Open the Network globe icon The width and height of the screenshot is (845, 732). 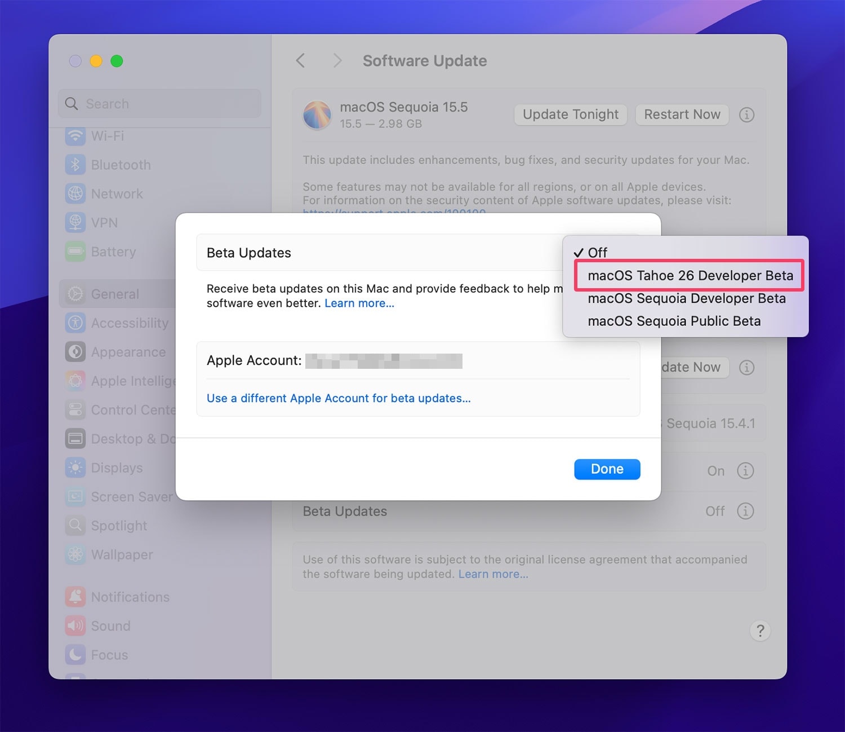pyautogui.click(x=75, y=193)
